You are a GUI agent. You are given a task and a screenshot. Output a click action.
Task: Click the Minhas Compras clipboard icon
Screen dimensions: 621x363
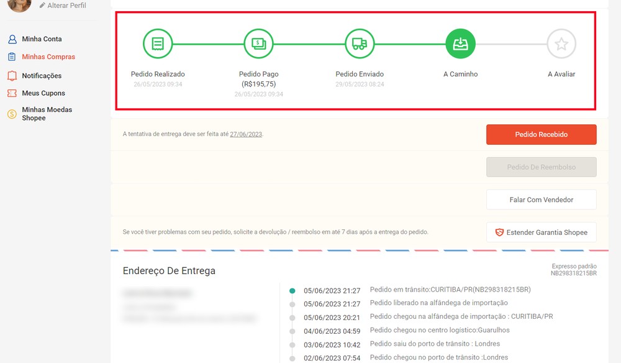click(12, 57)
